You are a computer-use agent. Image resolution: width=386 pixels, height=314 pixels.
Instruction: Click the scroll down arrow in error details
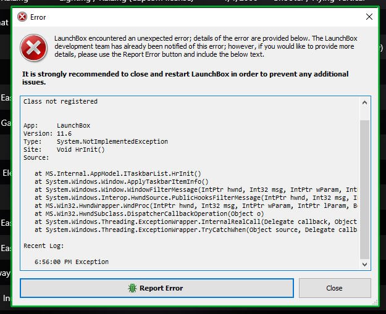coord(364,264)
